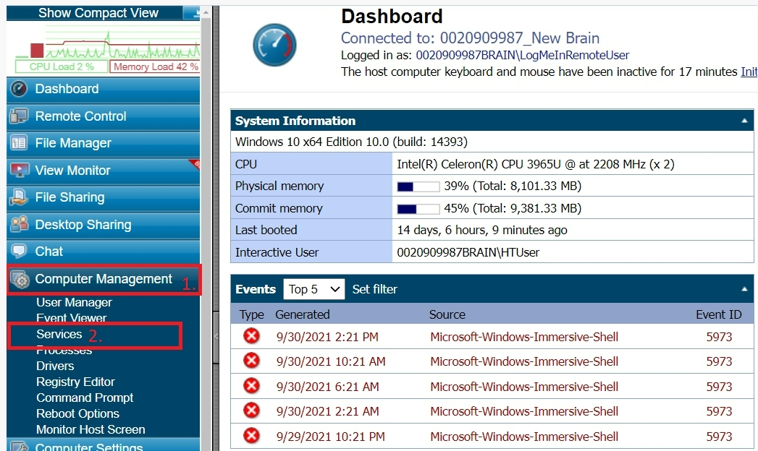Click the Remote Control monitor icon
The image size is (758, 451).
[x=20, y=116]
